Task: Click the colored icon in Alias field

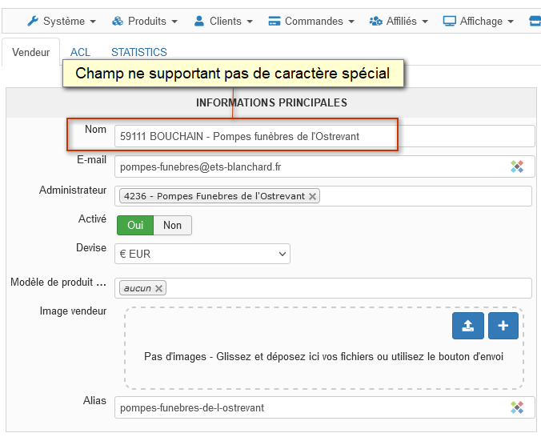Action: tap(517, 407)
